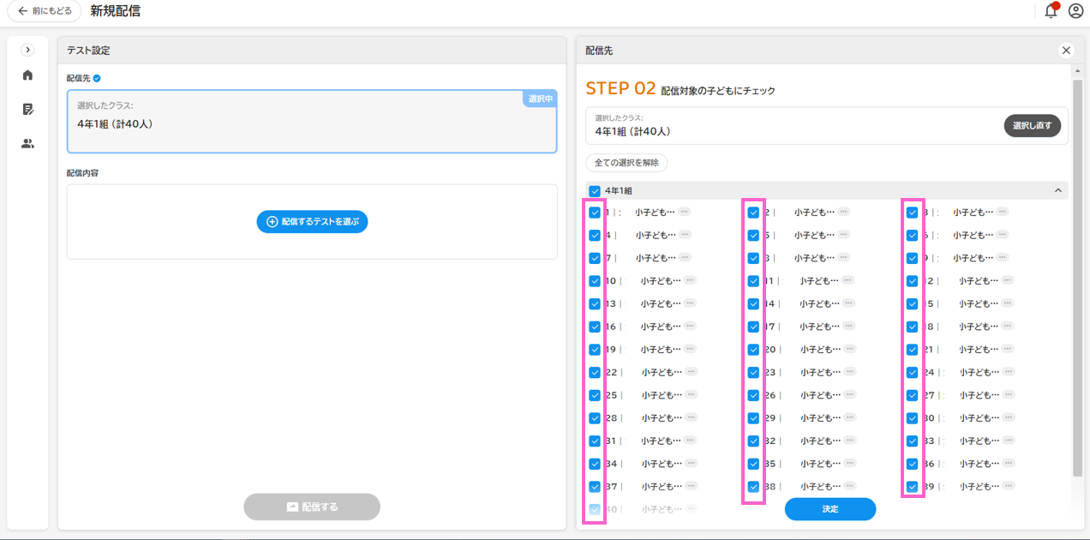Viewport: 1090px width, 540px height.
Task: Toggle the checkbox for student 27
Action: [913, 396]
